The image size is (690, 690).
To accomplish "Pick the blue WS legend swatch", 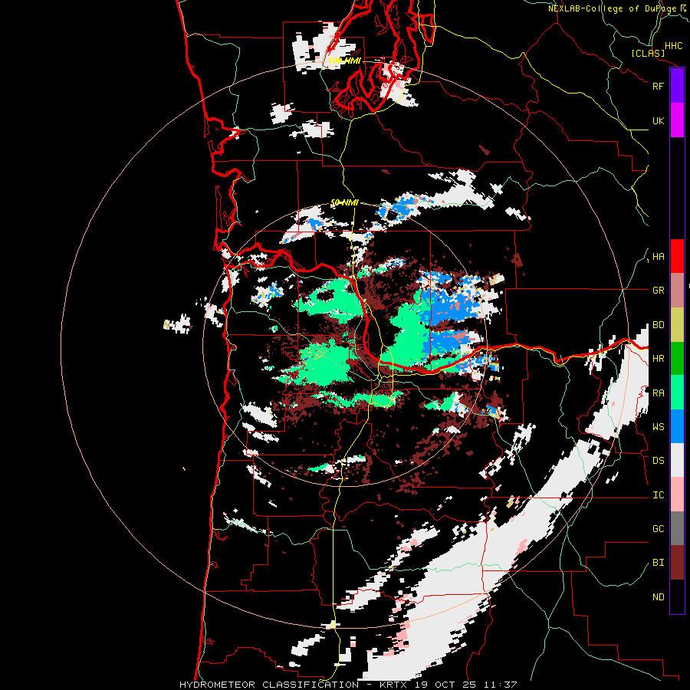I will [x=677, y=426].
